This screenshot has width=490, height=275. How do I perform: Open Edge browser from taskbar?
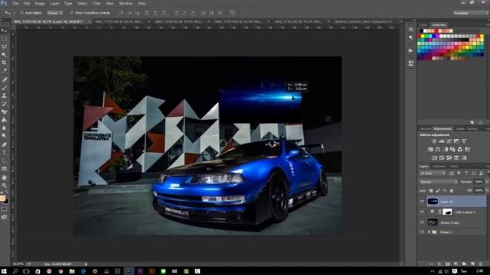click(x=83, y=271)
